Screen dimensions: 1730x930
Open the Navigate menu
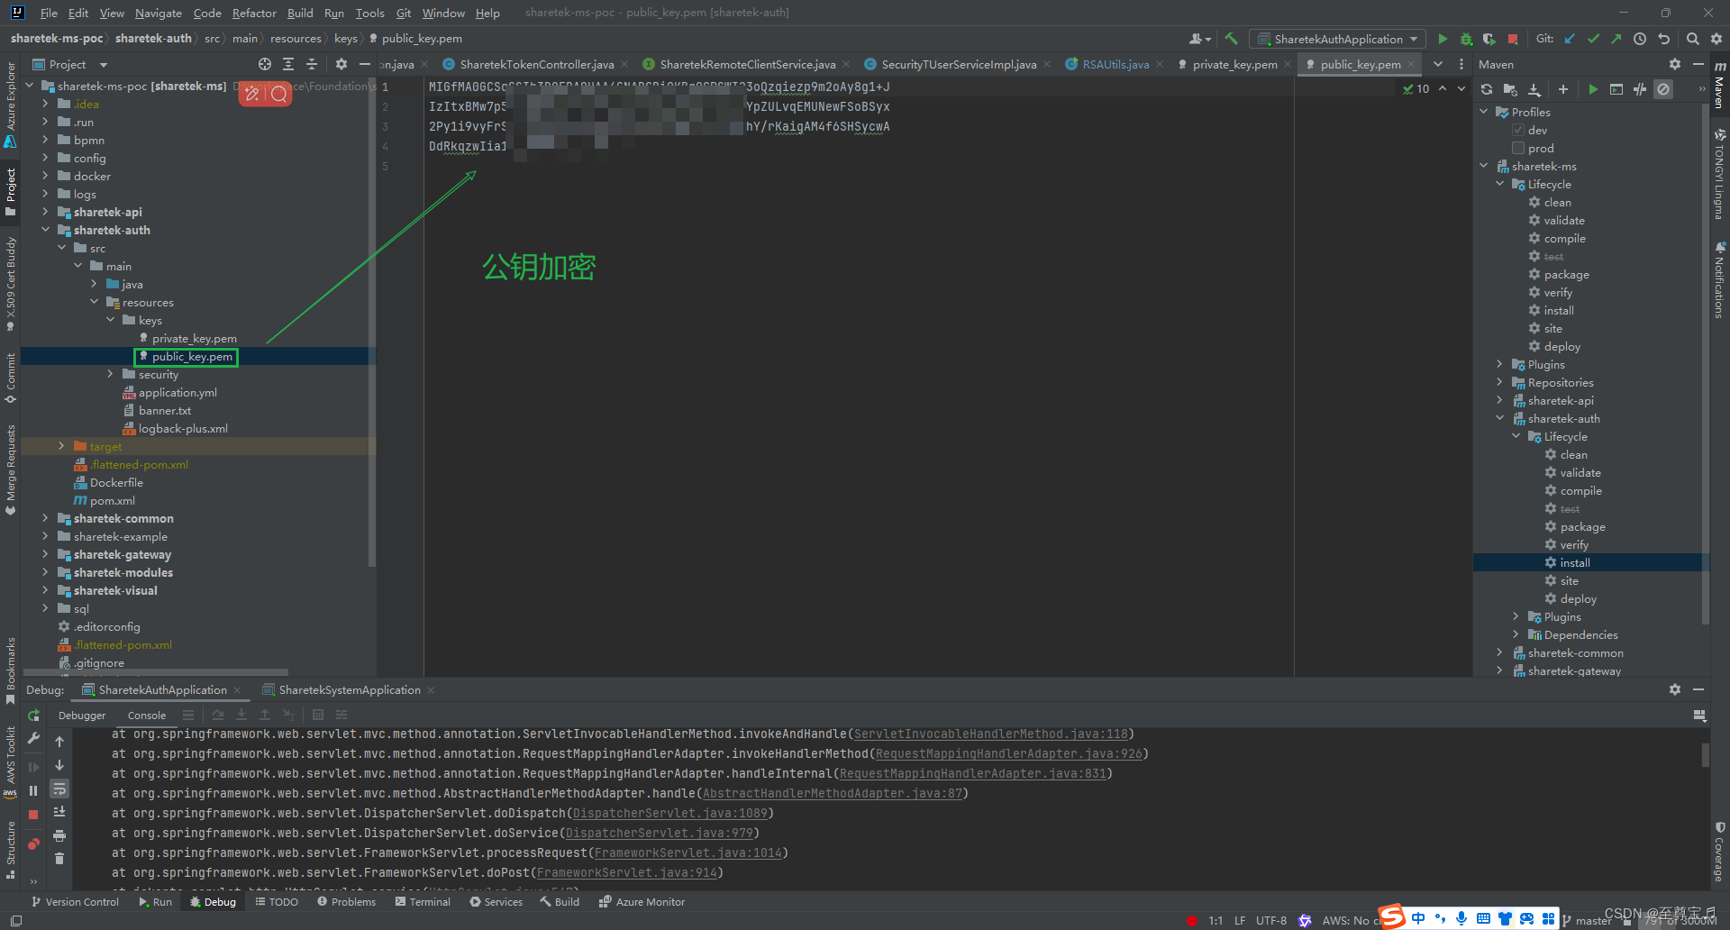pos(158,13)
